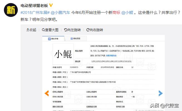
Task: Click the up-arrow icon beside 收起
Action: click(28, 30)
